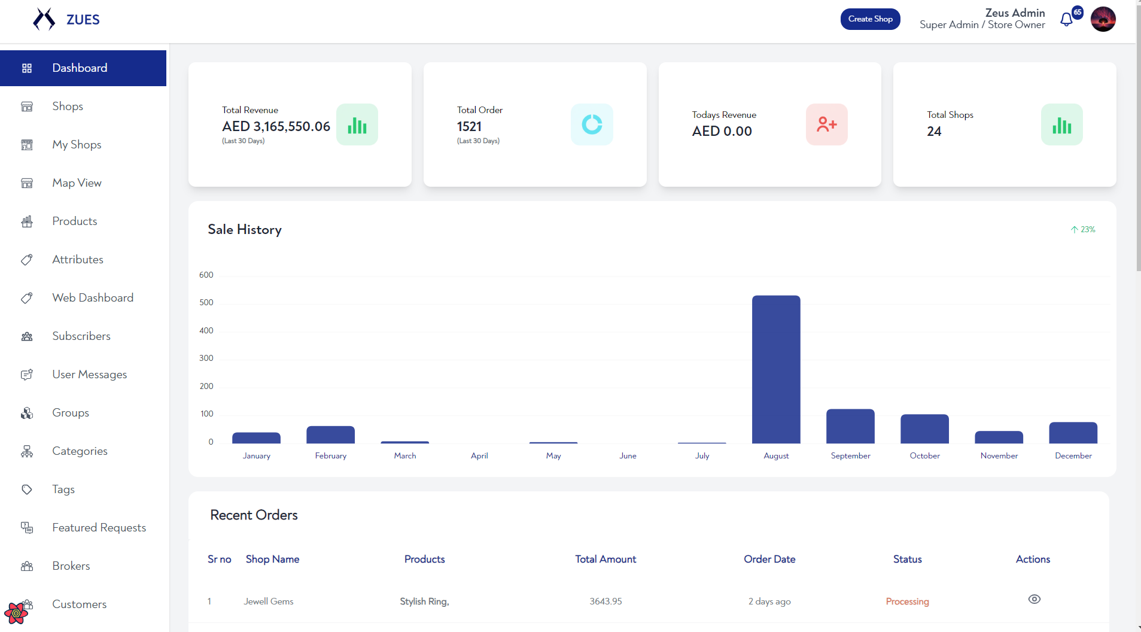
Task: Click the My Shops icon
Action: pos(27,145)
